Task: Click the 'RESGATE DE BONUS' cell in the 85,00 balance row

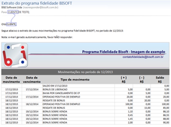Action: coord(54,108)
